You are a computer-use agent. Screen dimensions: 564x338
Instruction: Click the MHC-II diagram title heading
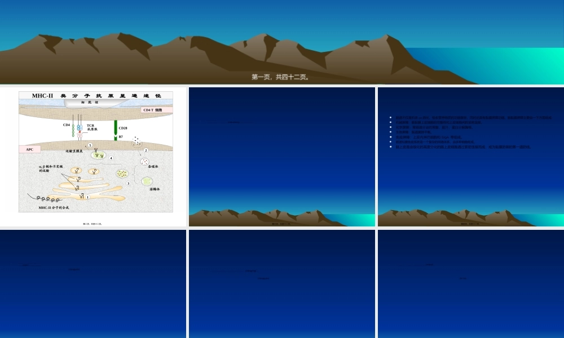point(96,96)
